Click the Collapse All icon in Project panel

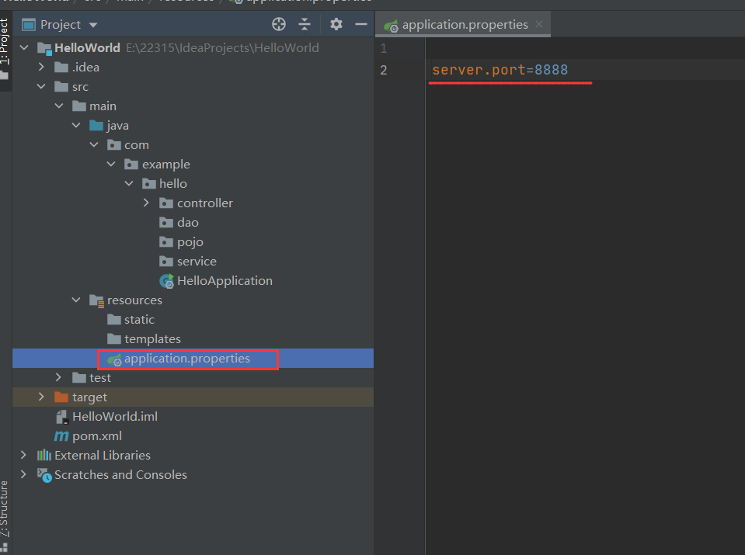pyautogui.click(x=305, y=24)
